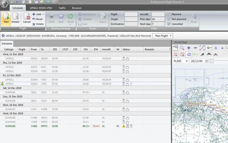
Task: Click the map magnifier search icon
Action: tap(182, 48)
